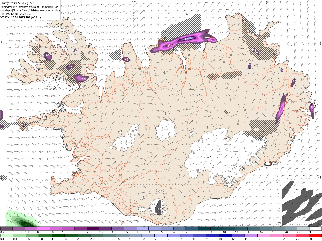The width and height of the screenshot is (322, 241).
Task: Click the 0.1 pale green rain scale swatch
Action: (x=7, y=236)
